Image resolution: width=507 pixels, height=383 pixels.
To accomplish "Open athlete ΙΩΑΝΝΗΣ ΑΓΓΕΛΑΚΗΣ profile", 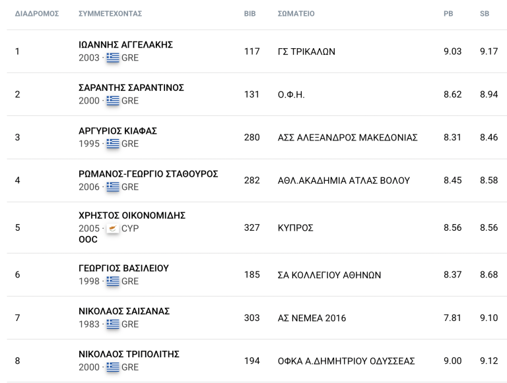I will pyautogui.click(x=126, y=45).
